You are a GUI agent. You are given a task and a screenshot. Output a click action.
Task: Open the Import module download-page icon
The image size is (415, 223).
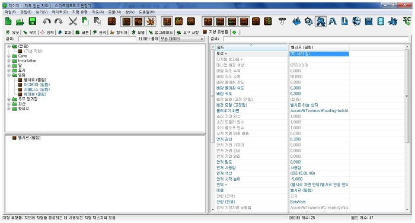click(x=344, y=21)
